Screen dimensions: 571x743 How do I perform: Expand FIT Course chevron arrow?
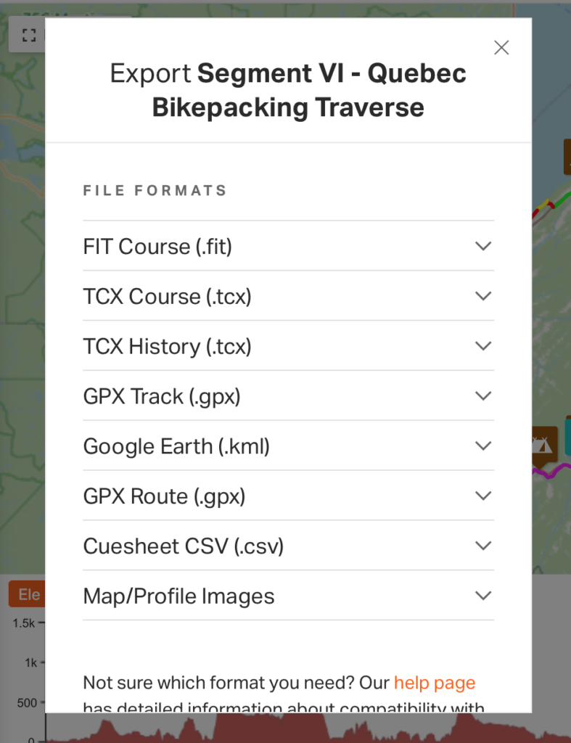(x=483, y=246)
